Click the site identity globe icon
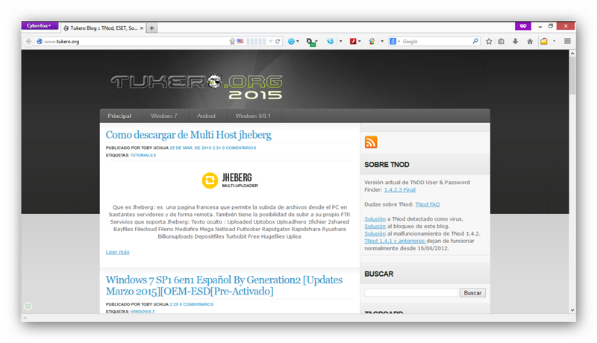597x343 pixels. (40, 42)
